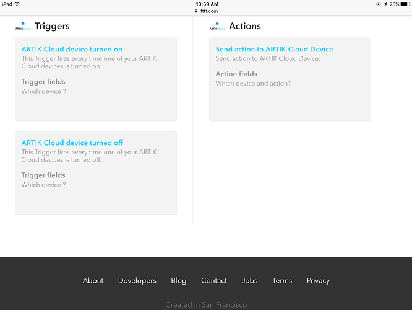The width and height of the screenshot is (412, 310).
Task: Open 'ARTIK Cloud device turned off' trigger
Action: (x=72, y=143)
